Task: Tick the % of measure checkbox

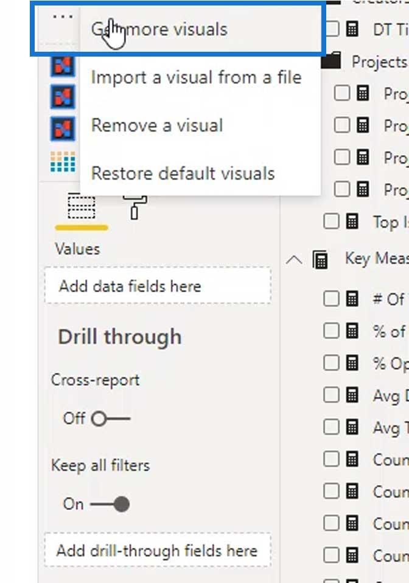Action: tap(331, 330)
